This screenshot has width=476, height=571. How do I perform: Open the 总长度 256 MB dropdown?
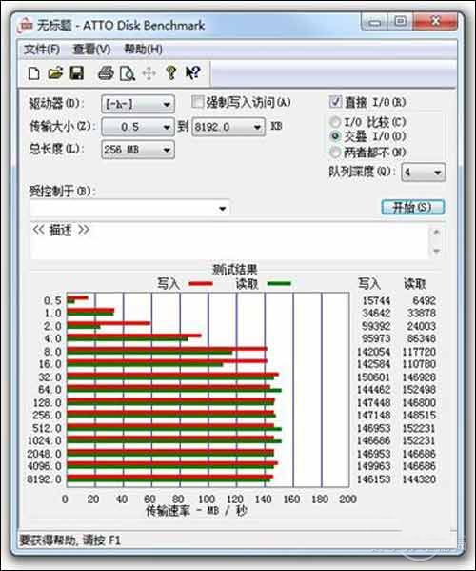click(x=138, y=150)
